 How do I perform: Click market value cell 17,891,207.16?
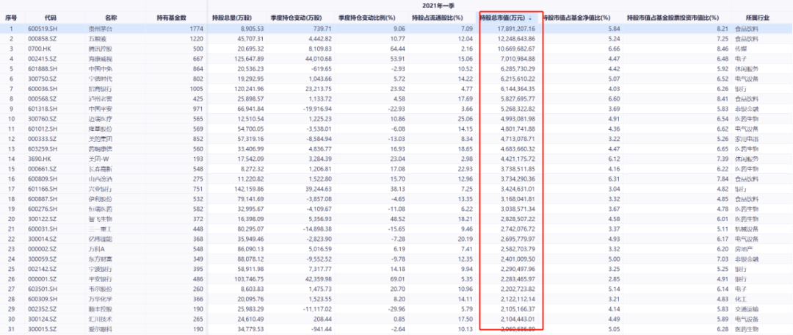click(x=516, y=29)
